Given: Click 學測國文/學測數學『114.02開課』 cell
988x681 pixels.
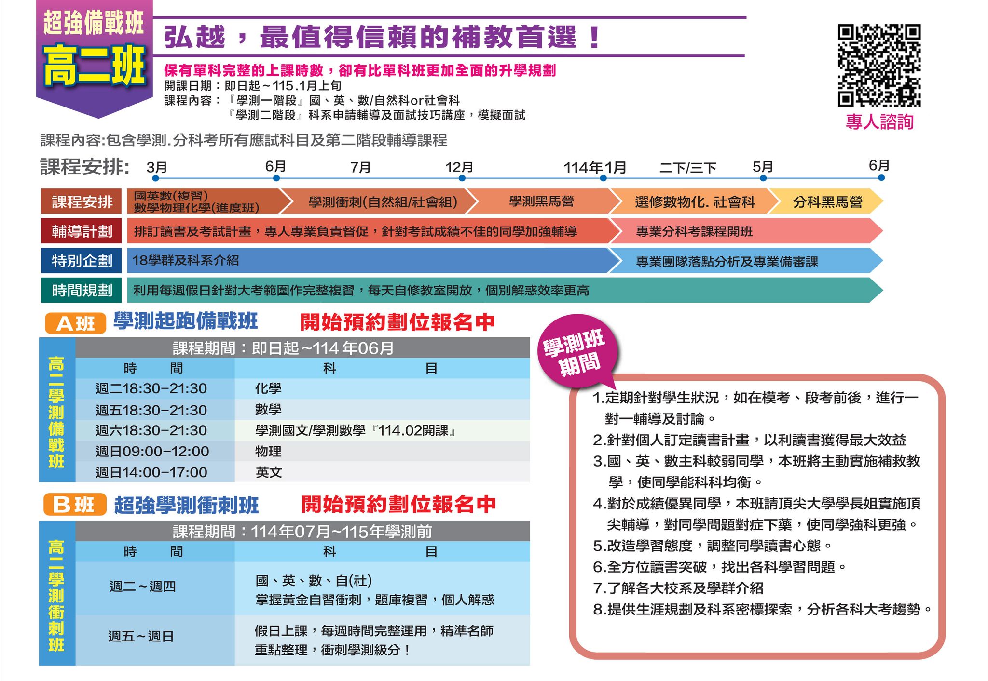Looking at the screenshot, I should 382,430.
